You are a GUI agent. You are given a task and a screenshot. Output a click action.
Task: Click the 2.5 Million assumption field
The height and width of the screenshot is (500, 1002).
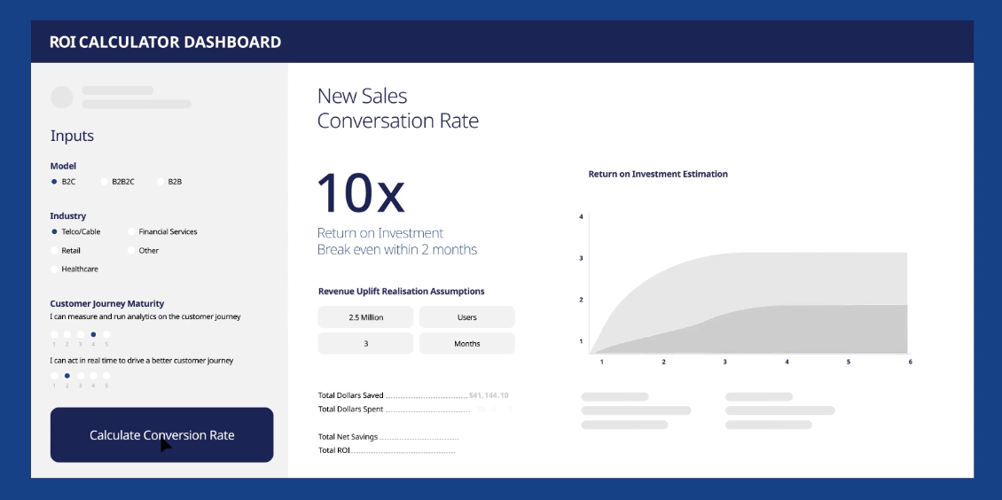pyautogui.click(x=365, y=317)
